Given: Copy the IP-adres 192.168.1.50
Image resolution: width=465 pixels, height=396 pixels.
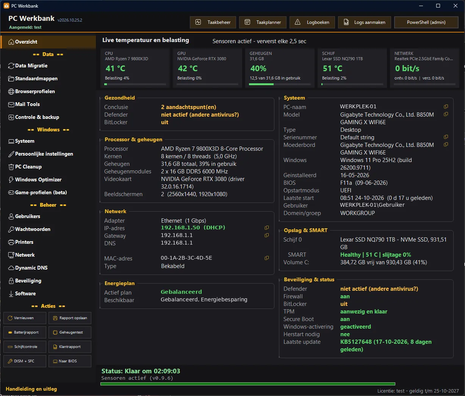Looking at the screenshot, I should pos(266,228).
